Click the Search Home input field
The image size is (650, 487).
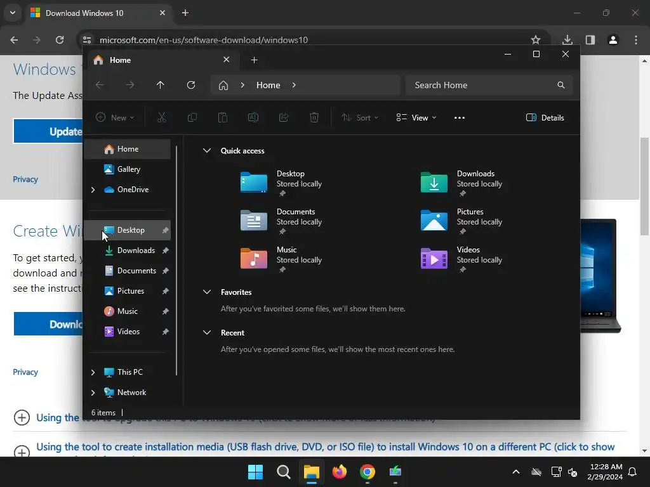pyautogui.click(x=489, y=85)
